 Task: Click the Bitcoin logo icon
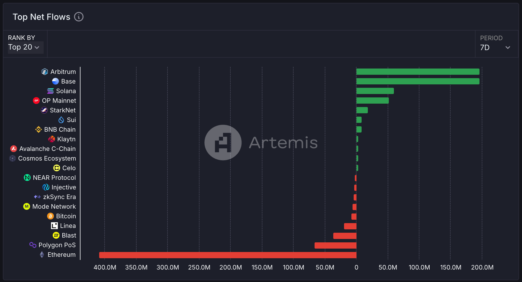point(50,216)
